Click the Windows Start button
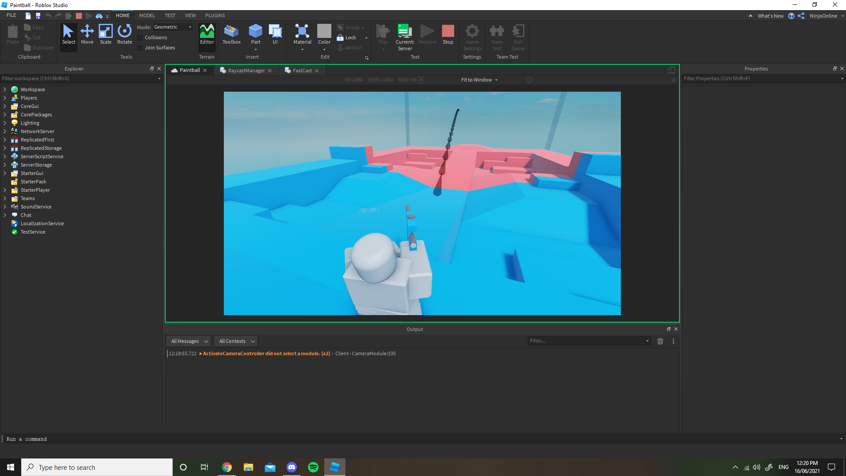 pyautogui.click(x=11, y=467)
